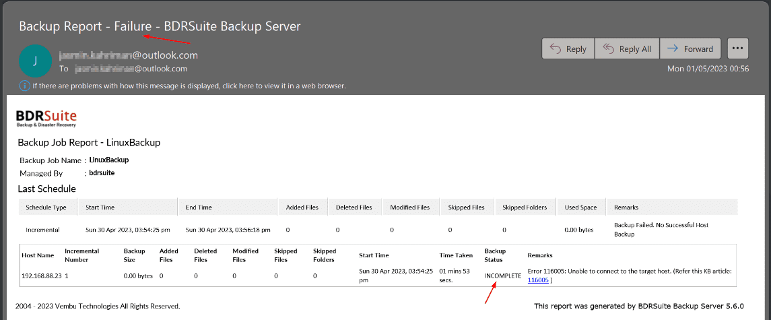Click the Backup Job Report - LinuxBackup heading
This screenshot has width=771, height=320.
pyautogui.click(x=89, y=143)
